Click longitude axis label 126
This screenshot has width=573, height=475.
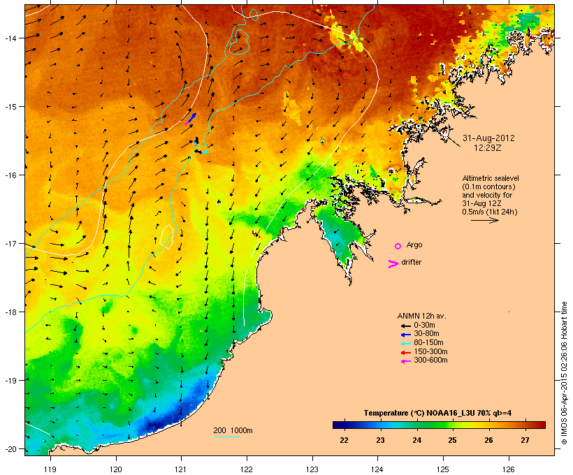(x=508, y=469)
